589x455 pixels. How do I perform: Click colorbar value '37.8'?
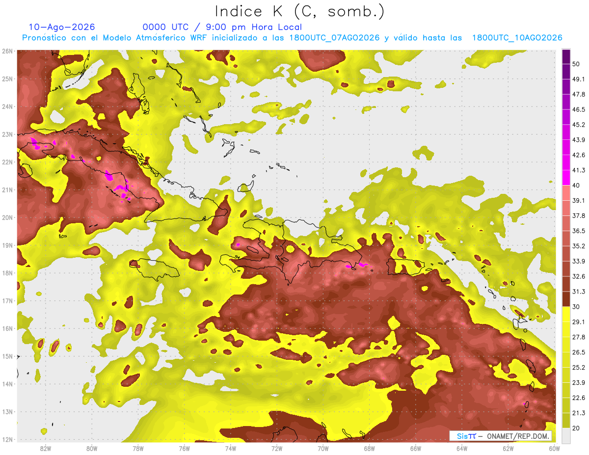578,215
